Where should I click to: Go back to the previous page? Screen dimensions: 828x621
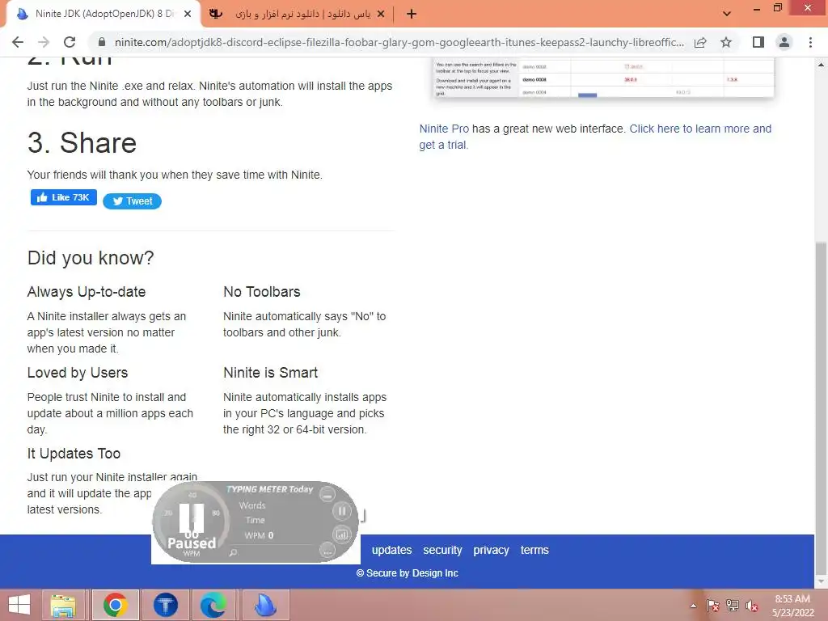tap(18, 42)
